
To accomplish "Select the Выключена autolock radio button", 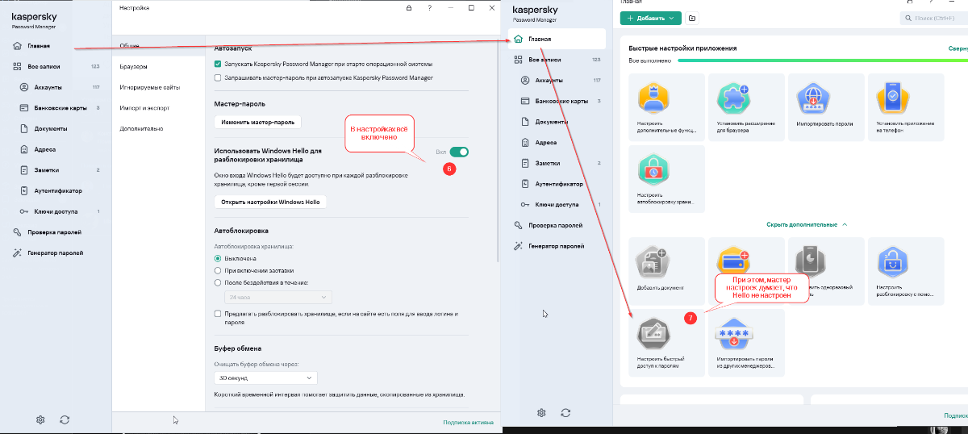I will pyautogui.click(x=218, y=258).
